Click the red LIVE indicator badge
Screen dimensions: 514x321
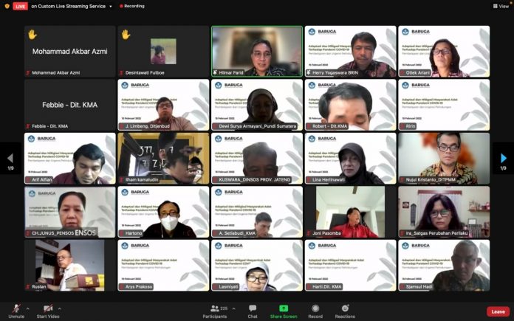(20, 6)
